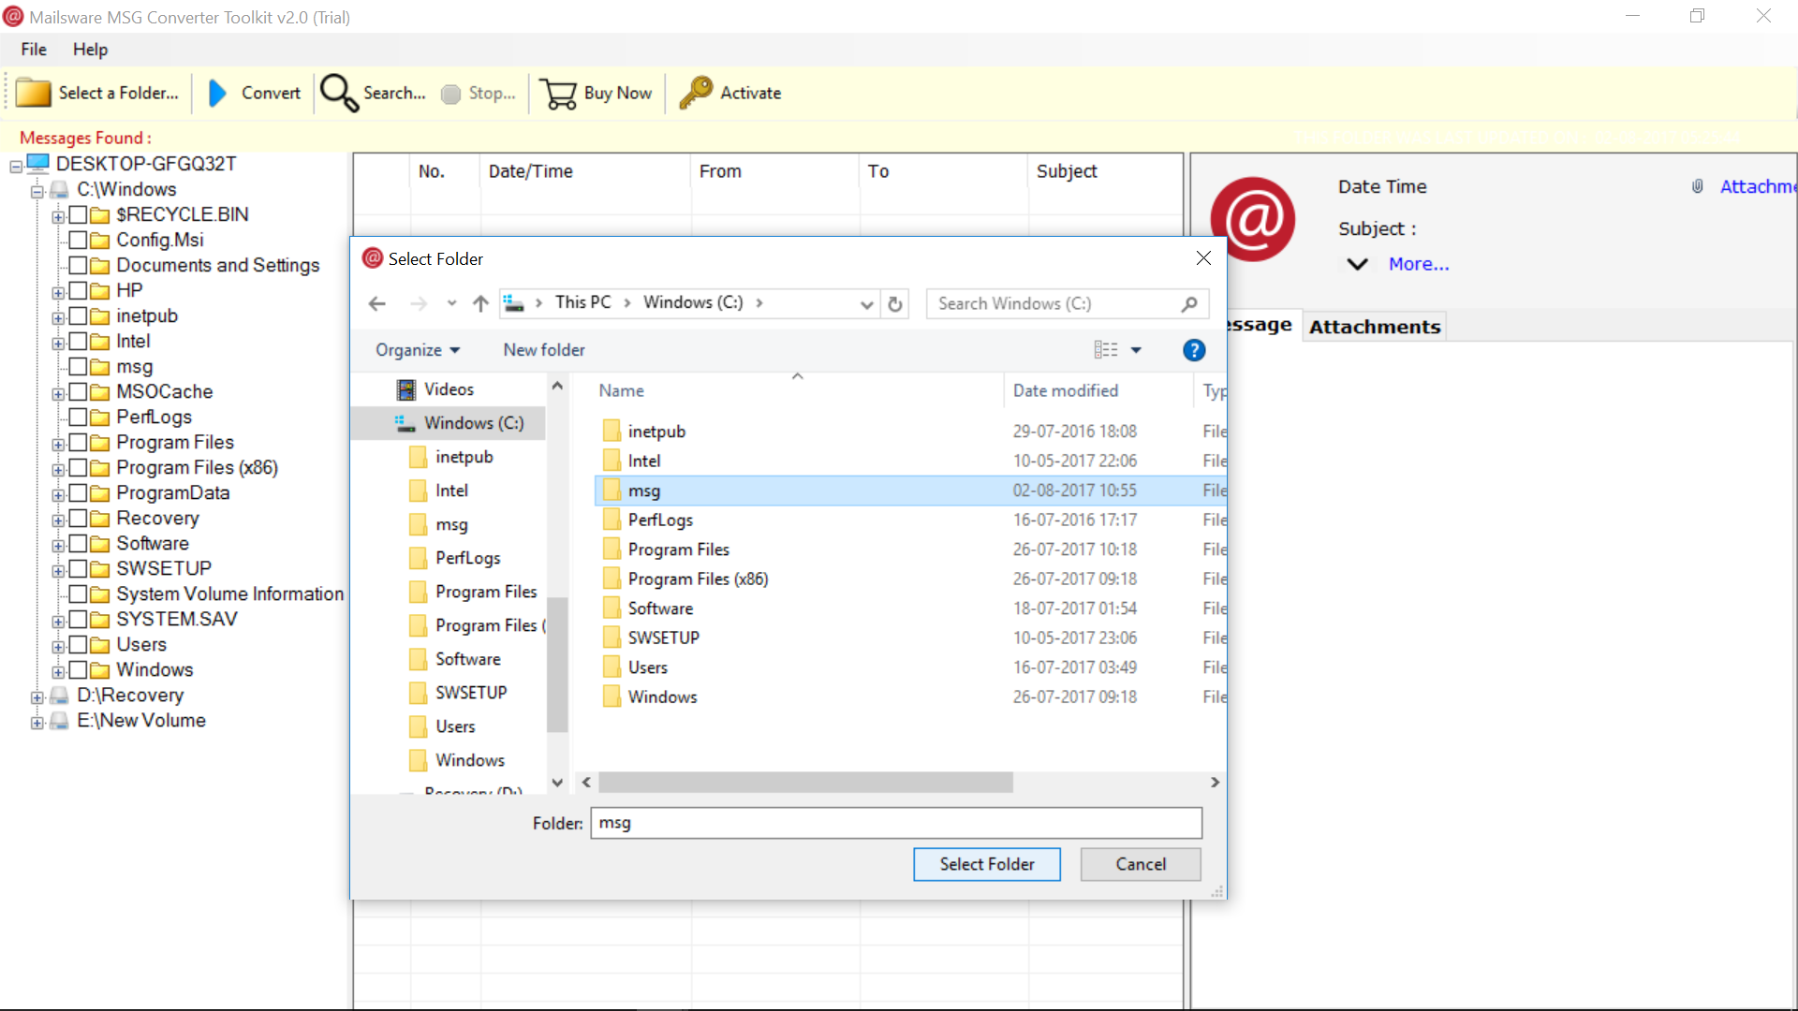Click the Select Folder button
Viewport: 1798px width, 1011px height.
(987, 864)
